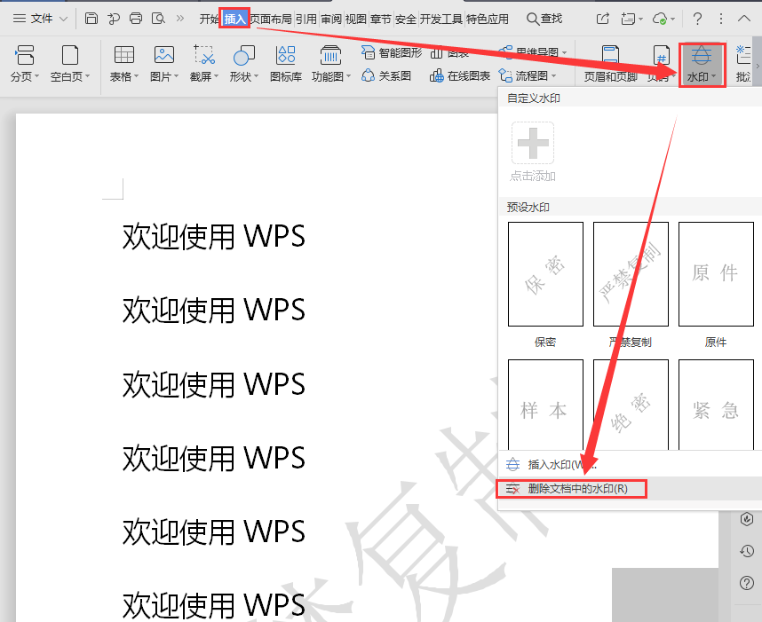Switch to the 安全 tab

click(x=405, y=19)
